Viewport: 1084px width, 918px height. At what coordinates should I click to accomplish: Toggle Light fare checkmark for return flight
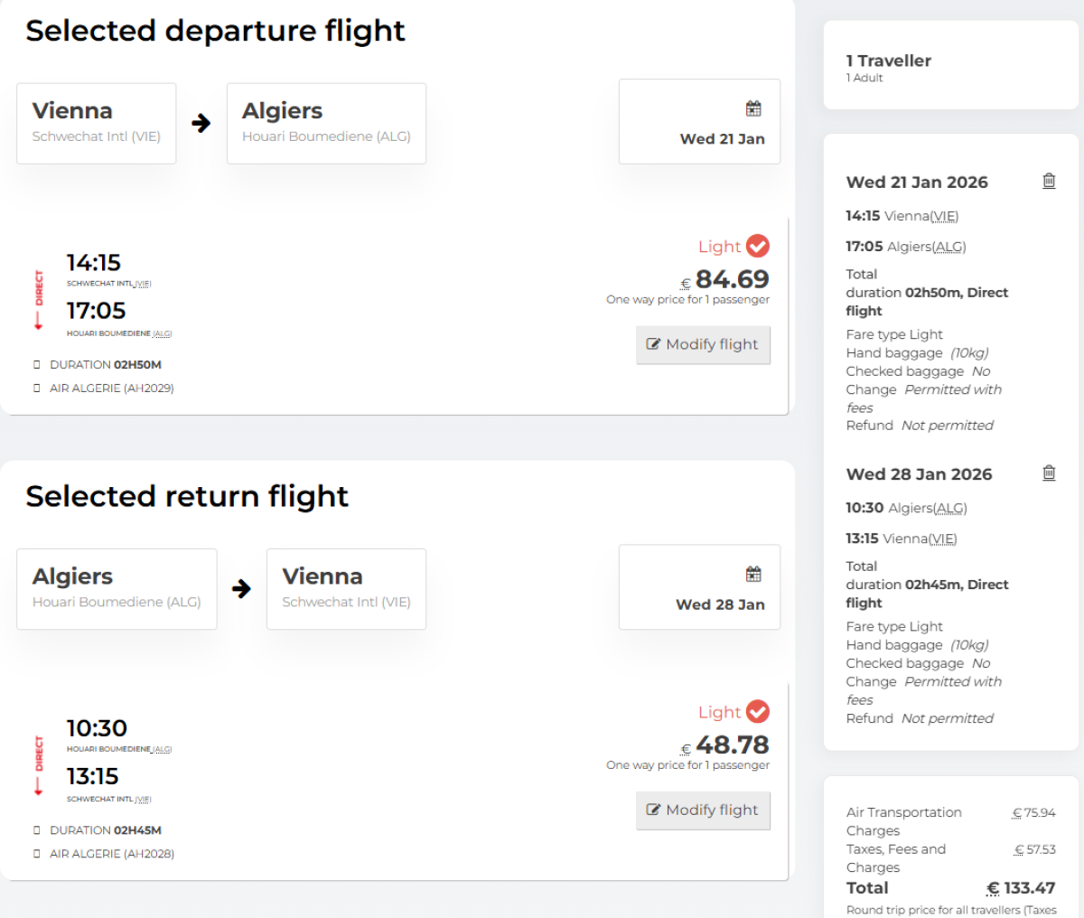tap(758, 712)
